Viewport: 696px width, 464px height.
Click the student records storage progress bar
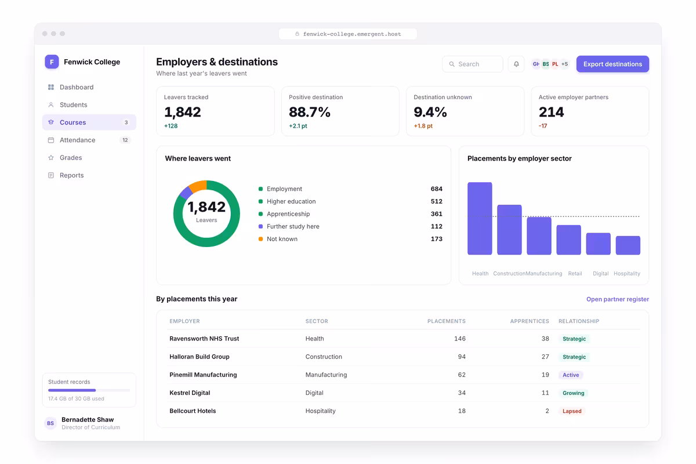pos(89,390)
